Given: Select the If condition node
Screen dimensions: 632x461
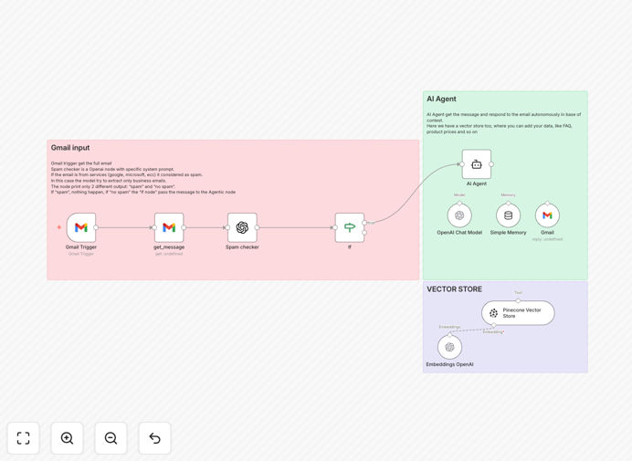Looking at the screenshot, I should point(350,227).
